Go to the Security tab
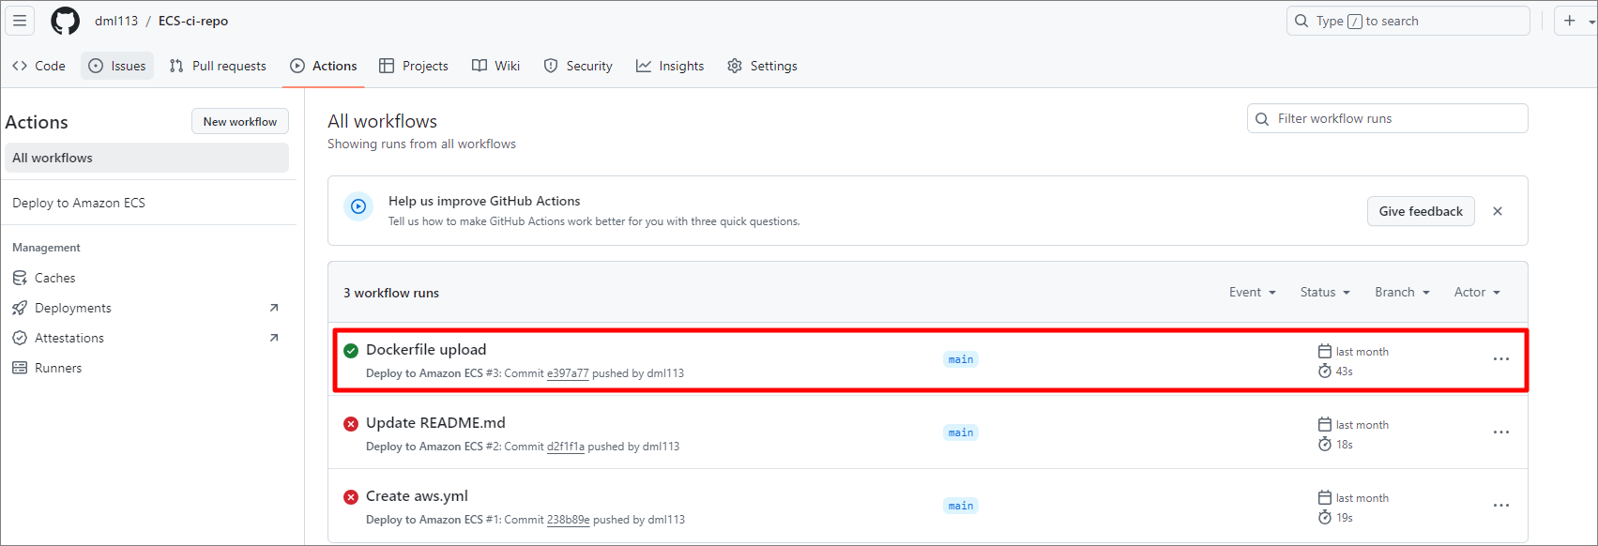Viewport: 1598px width, 546px height. pos(578,66)
